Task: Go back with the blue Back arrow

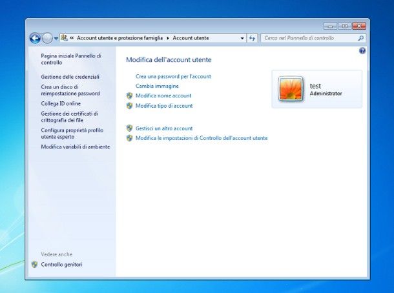Action: (x=35, y=39)
